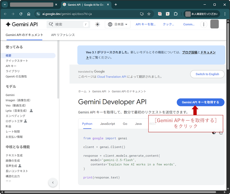Expand the tab search dropdown arrow
This screenshot has height=194, width=230.
[5, 5]
